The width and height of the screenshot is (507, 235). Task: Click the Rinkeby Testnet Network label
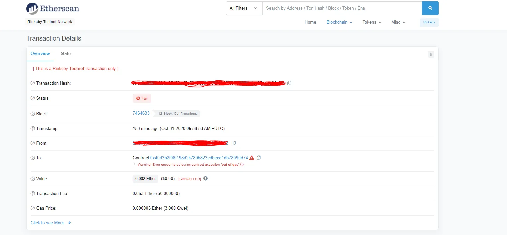pos(50,22)
